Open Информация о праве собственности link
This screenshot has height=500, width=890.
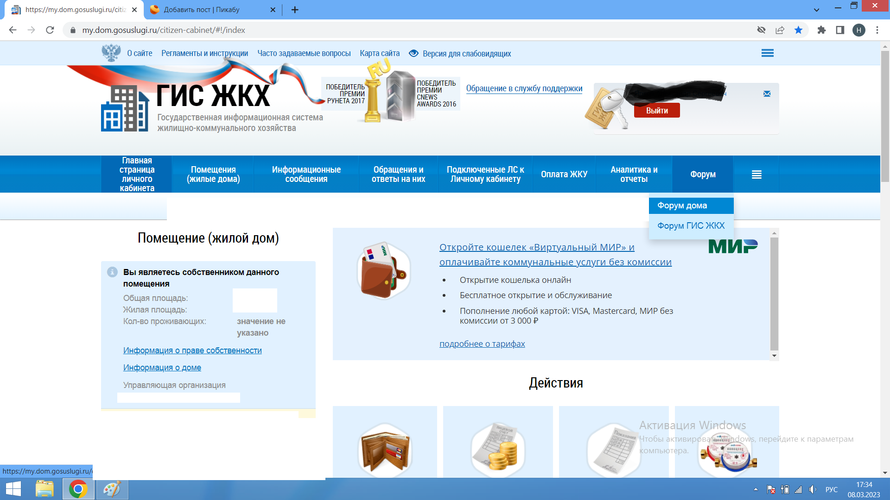click(192, 350)
